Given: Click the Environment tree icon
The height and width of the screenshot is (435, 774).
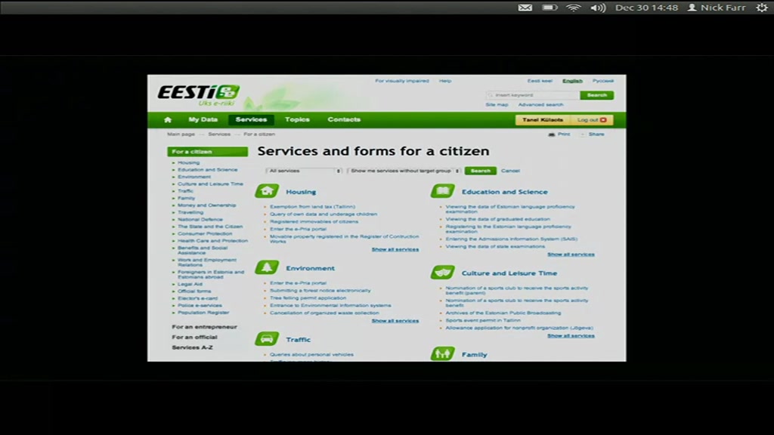Looking at the screenshot, I should pos(267,267).
